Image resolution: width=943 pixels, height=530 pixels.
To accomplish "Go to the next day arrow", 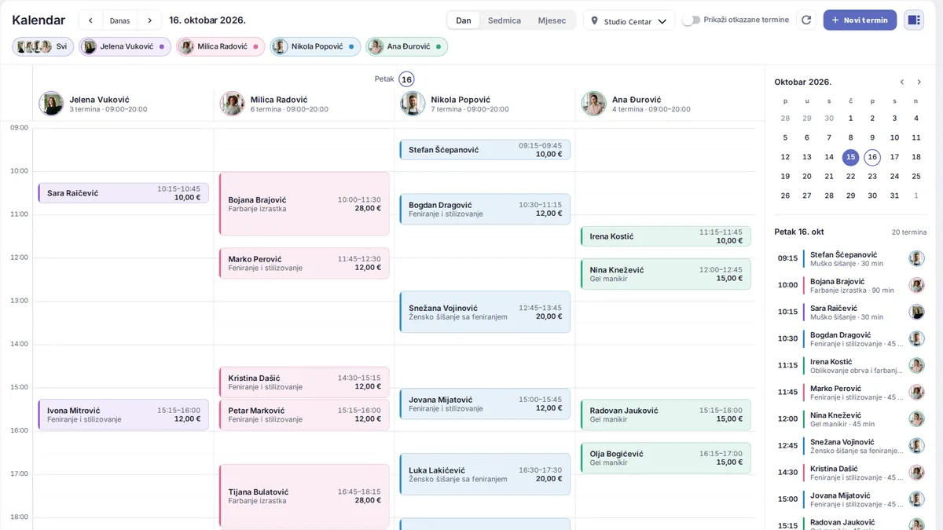I will click(149, 20).
